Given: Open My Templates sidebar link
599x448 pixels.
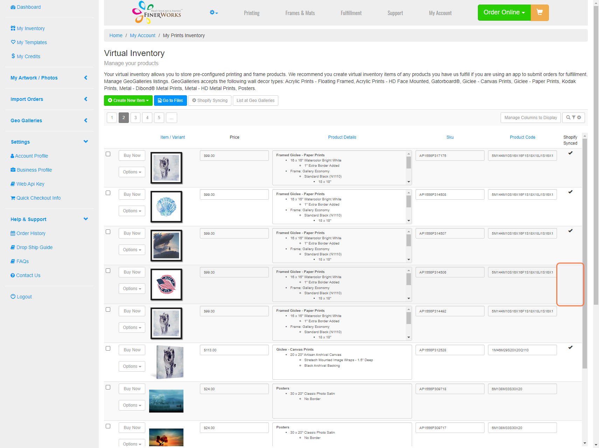Looking at the screenshot, I should (29, 42).
